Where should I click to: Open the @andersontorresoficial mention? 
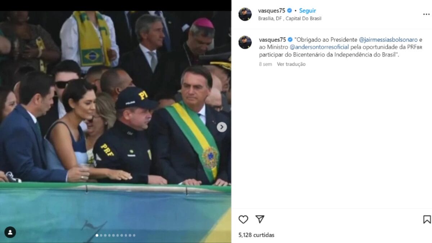pos(319,47)
